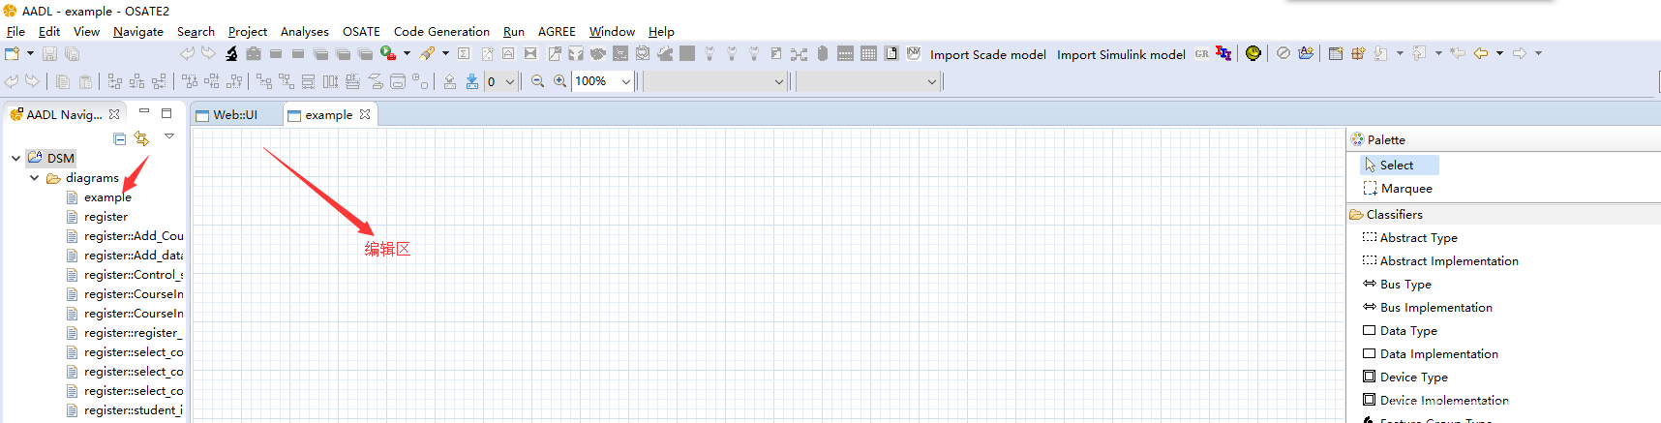1661x423 pixels.
Task: Select the register::student_i item
Action: click(x=133, y=410)
